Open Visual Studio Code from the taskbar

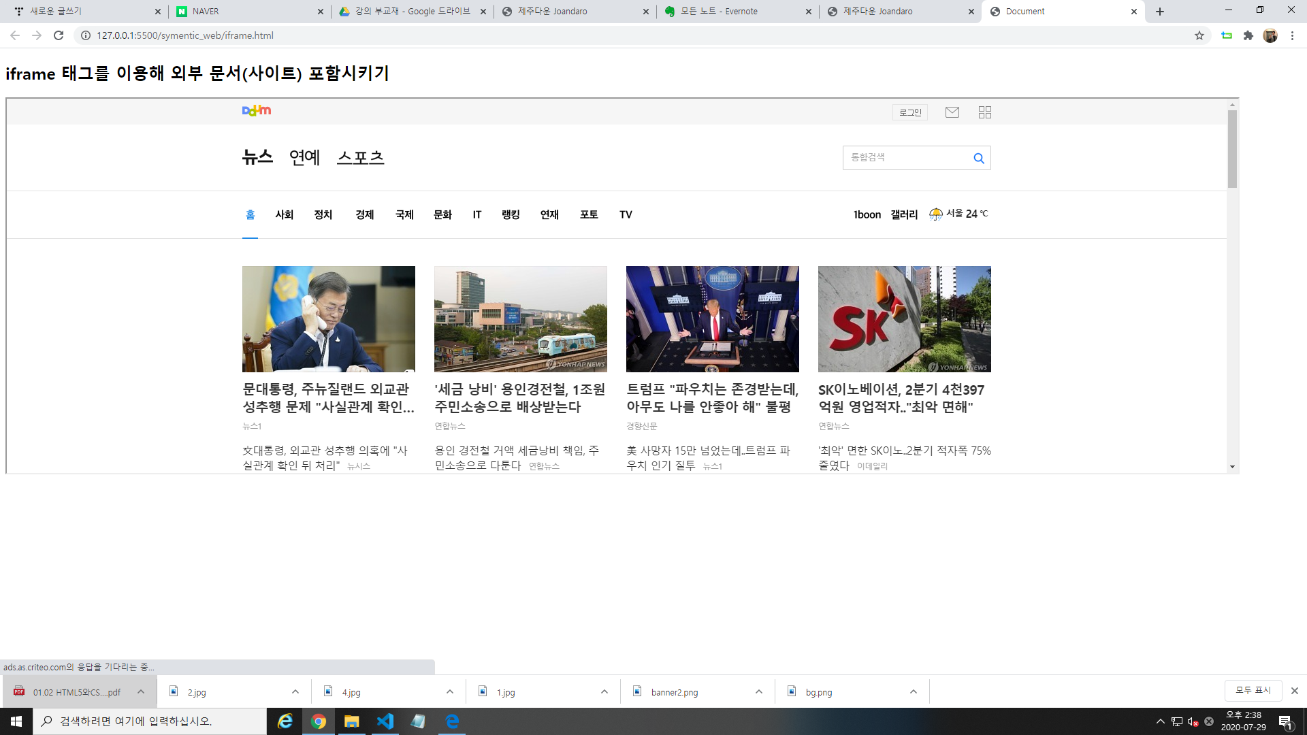(385, 721)
